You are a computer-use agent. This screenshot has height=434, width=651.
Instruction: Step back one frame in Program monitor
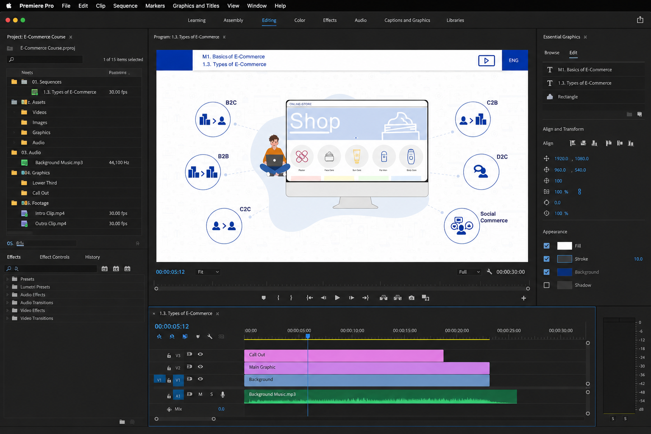324,298
